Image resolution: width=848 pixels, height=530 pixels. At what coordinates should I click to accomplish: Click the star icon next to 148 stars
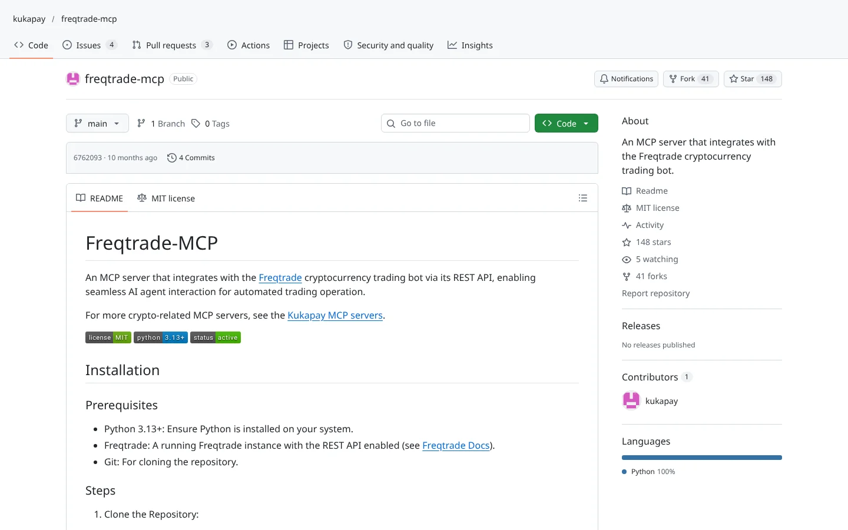pos(627,242)
